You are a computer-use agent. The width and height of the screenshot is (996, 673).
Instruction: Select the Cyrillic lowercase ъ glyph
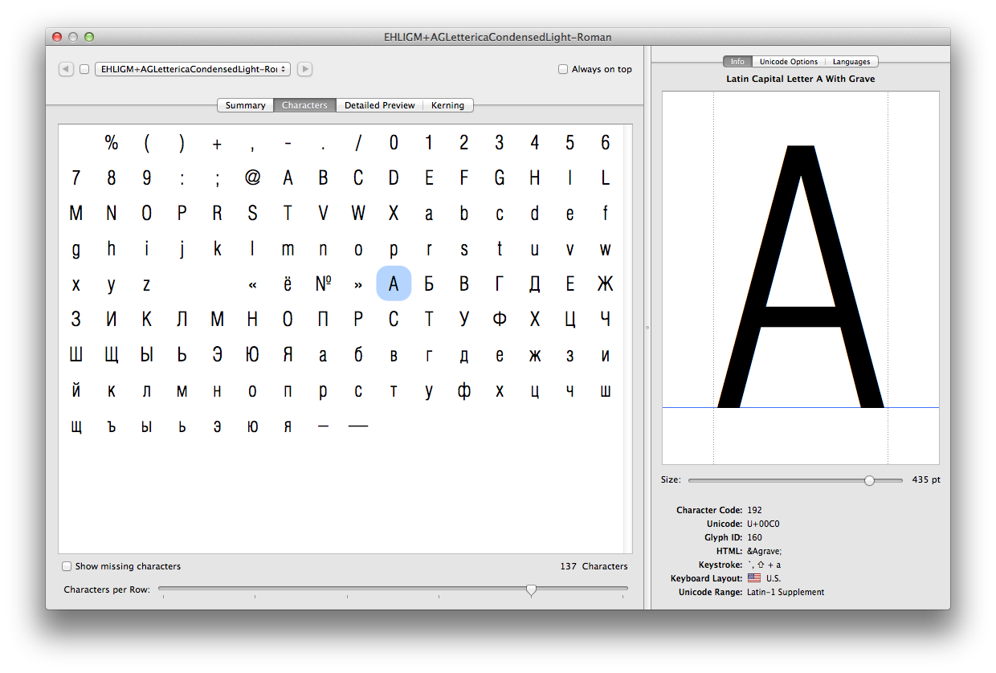tap(112, 426)
